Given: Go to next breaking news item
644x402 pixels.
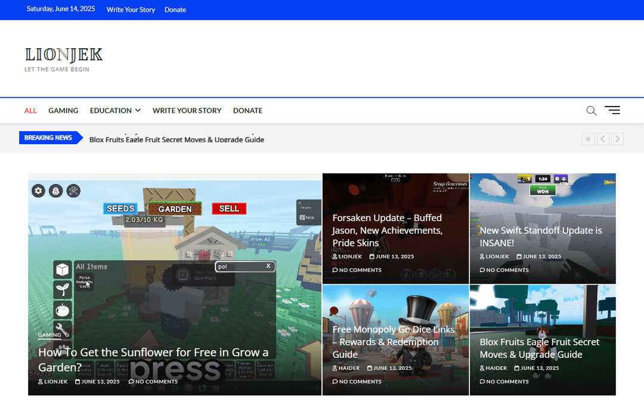Looking at the screenshot, I should [x=617, y=139].
